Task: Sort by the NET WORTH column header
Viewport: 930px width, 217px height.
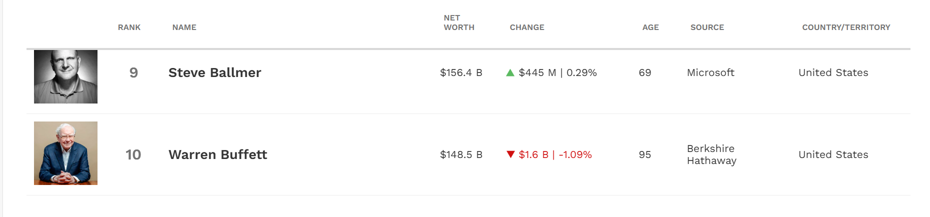Action: point(458,22)
